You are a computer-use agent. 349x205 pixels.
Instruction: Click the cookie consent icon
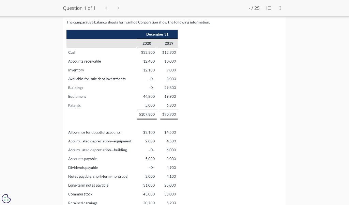[x=6, y=199]
